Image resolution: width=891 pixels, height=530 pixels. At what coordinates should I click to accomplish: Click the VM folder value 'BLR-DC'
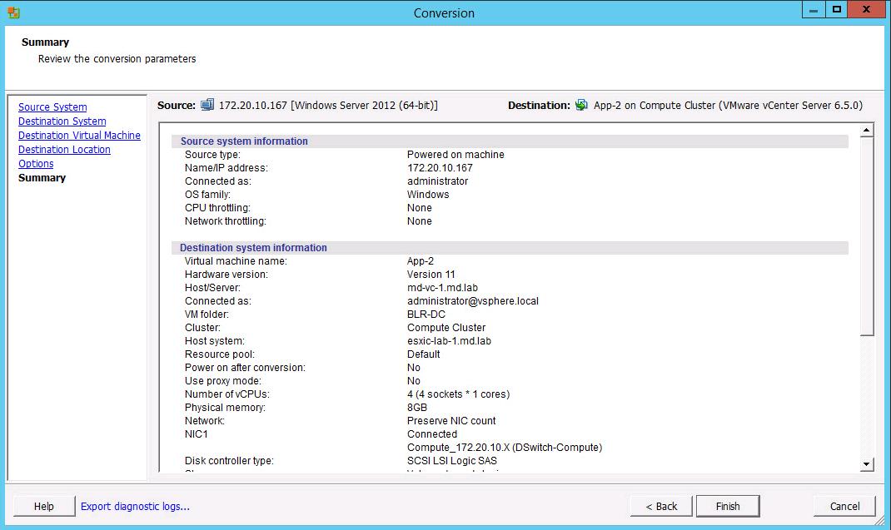coord(426,315)
